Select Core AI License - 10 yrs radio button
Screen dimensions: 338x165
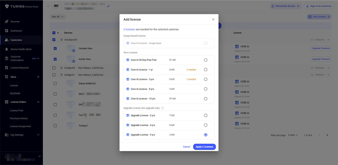(x=206, y=99)
